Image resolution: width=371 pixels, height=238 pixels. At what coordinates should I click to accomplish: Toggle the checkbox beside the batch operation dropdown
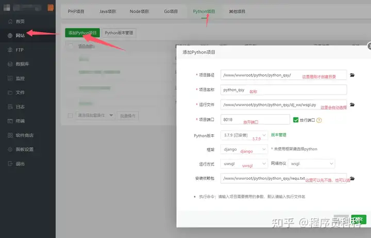pos(70,116)
